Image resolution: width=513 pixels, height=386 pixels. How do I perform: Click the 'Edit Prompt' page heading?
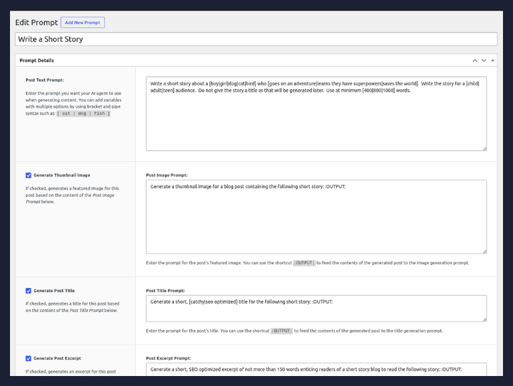tap(37, 23)
